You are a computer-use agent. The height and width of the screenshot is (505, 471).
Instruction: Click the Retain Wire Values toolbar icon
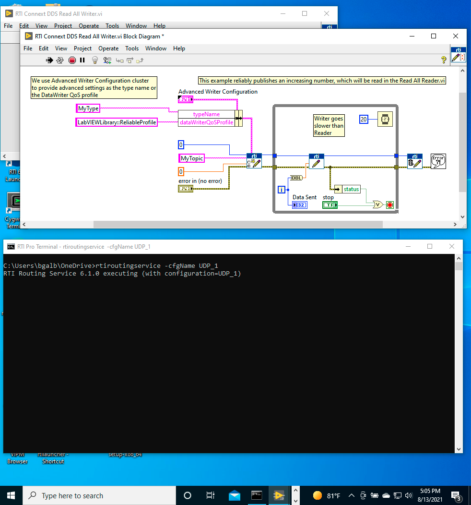(x=107, y=60)
